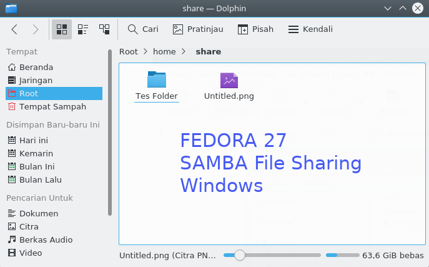Select Root in the places panel
The image size is (429, 267).
(x=54, y=93)
